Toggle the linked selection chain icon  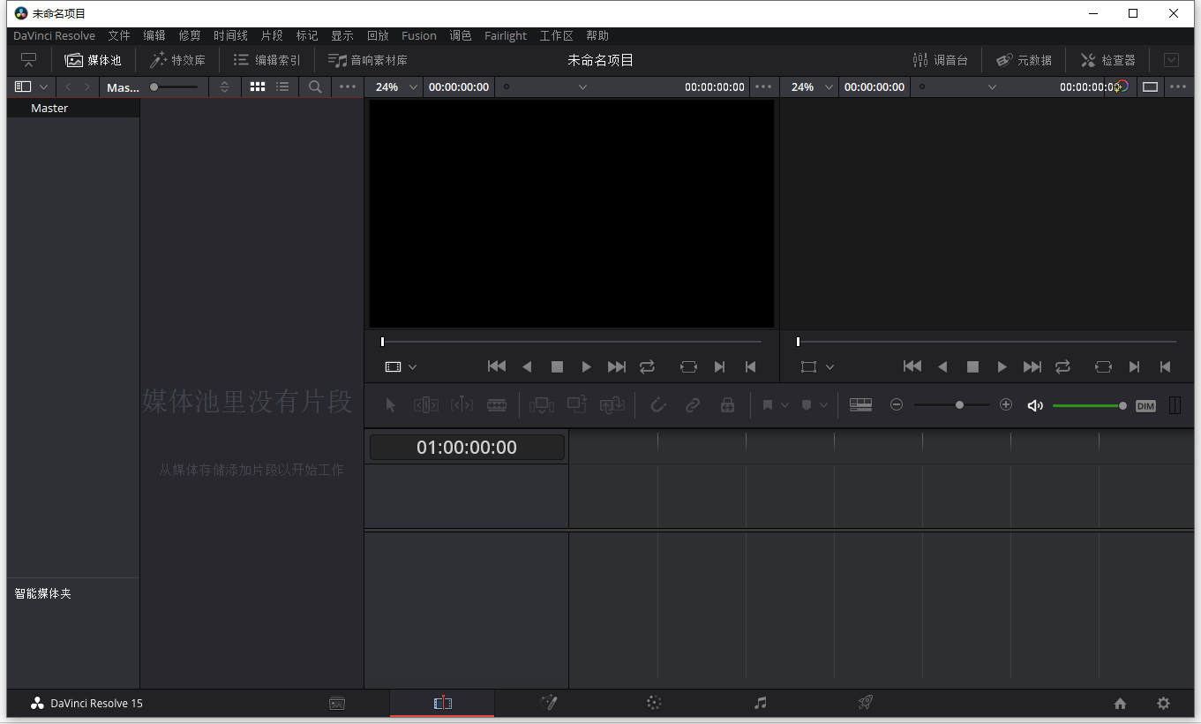click(693, 404)
